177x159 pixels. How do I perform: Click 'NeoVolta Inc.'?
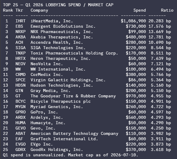coord(47,64)
